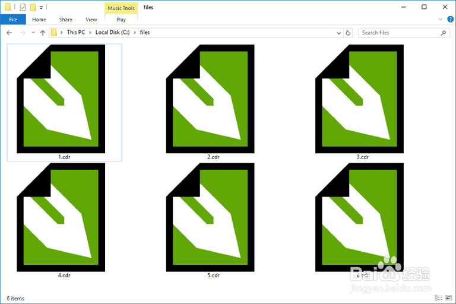Click the 1.cdr file name label
This screenshot has width=456, height=304.
point(64,157)
